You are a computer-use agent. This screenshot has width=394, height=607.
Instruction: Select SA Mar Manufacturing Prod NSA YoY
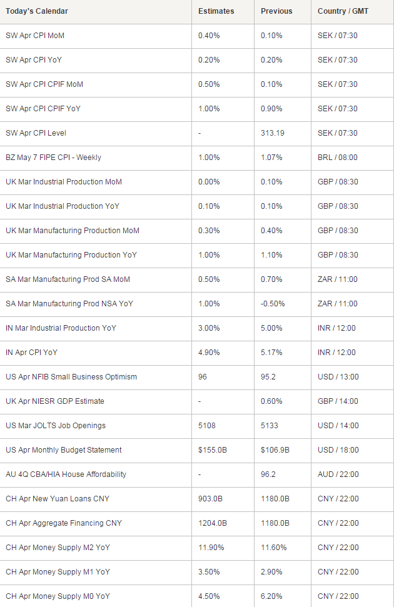(x=69, y=304)
